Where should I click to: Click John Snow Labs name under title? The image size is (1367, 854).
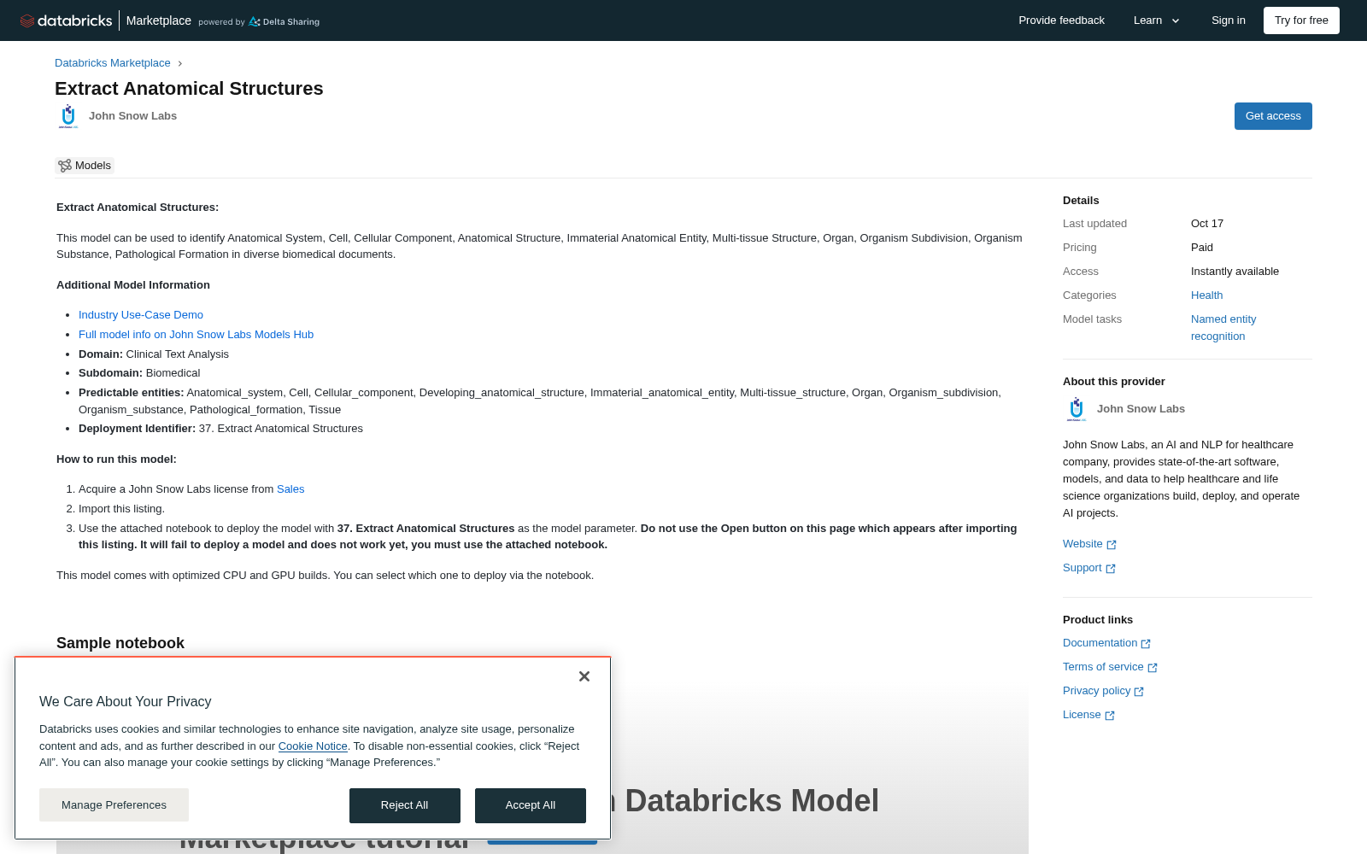[x=132, y=116]
